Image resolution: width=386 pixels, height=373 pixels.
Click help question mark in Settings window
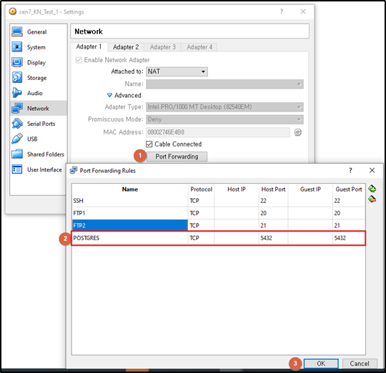click(282, 11)
